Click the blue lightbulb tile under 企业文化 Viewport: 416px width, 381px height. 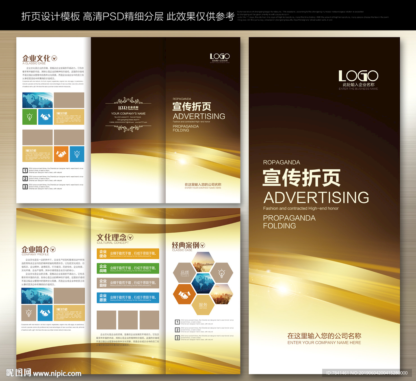tap(77, 154)
